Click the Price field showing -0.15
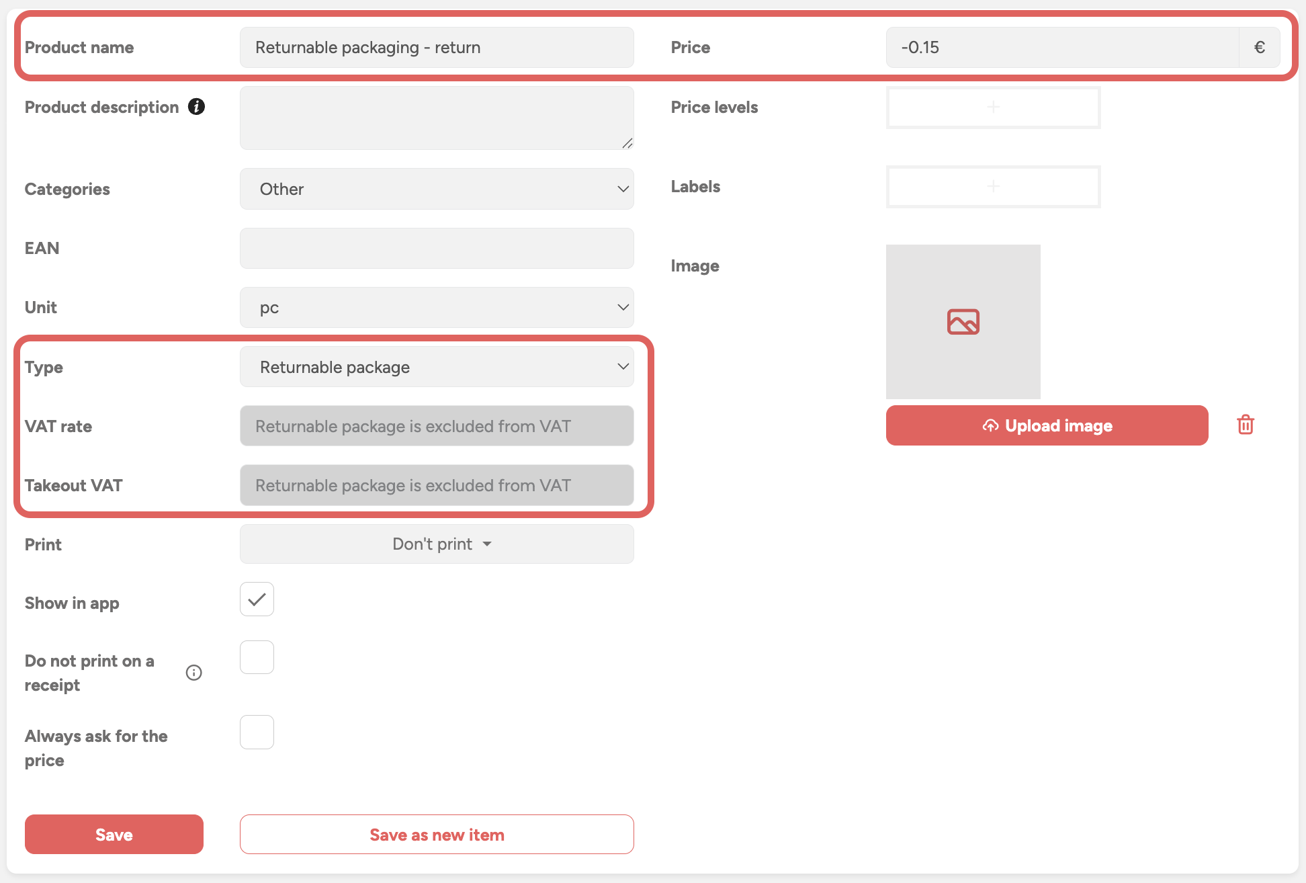Viewport: 1306px width, 883px height. [x=1061, y=48]
